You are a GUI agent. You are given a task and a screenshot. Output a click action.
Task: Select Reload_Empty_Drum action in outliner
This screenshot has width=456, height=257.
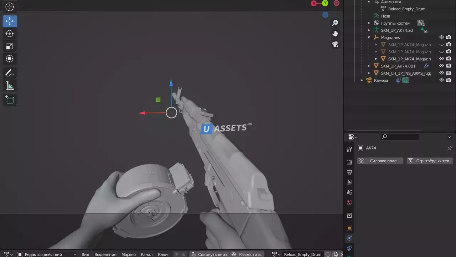[406, 9]
